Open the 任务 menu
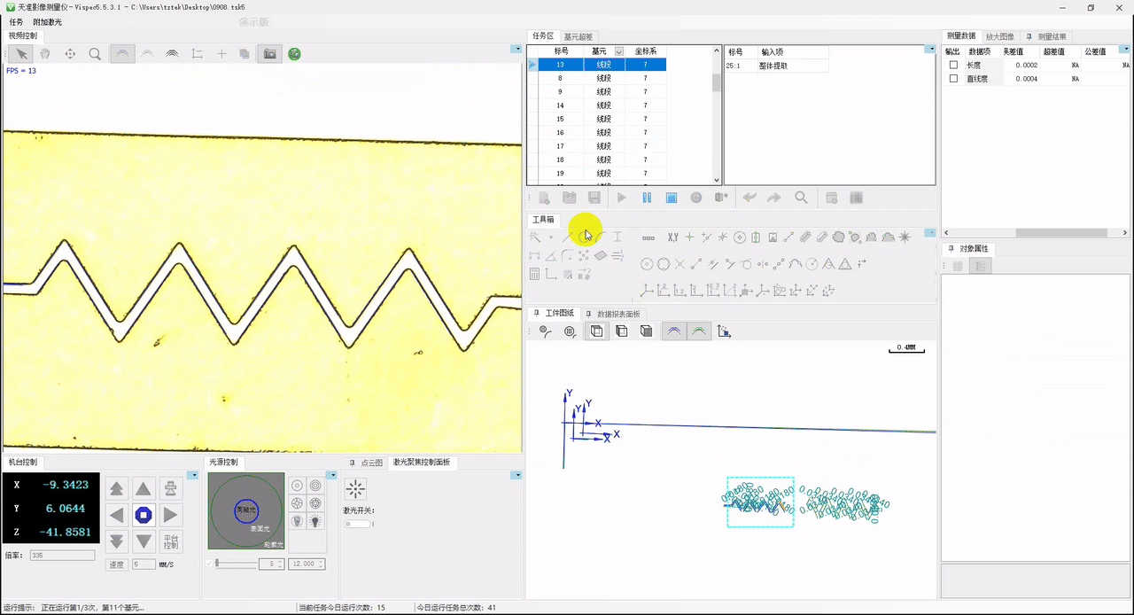 click(16, 22)
